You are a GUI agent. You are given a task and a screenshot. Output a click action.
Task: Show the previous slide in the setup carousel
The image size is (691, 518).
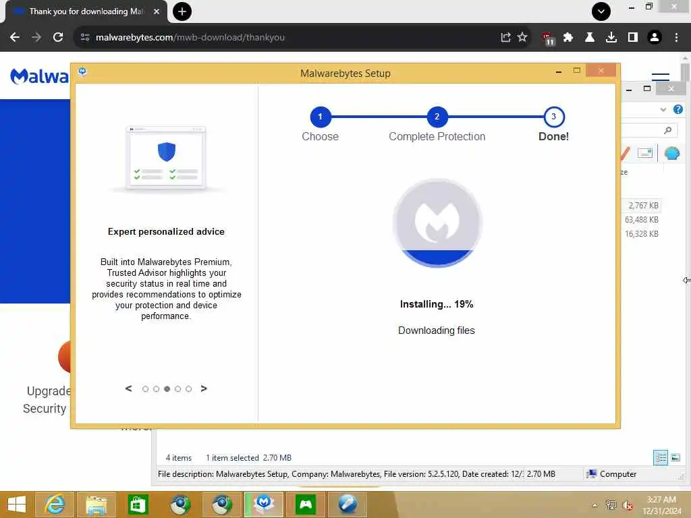(128, 388)
